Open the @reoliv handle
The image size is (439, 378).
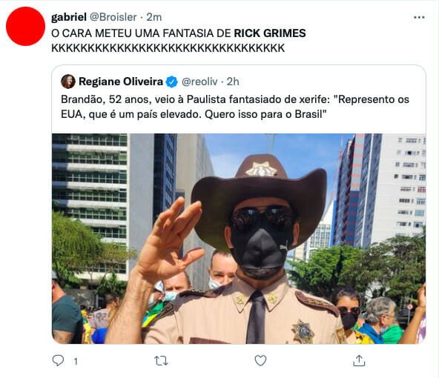(199, 82)
